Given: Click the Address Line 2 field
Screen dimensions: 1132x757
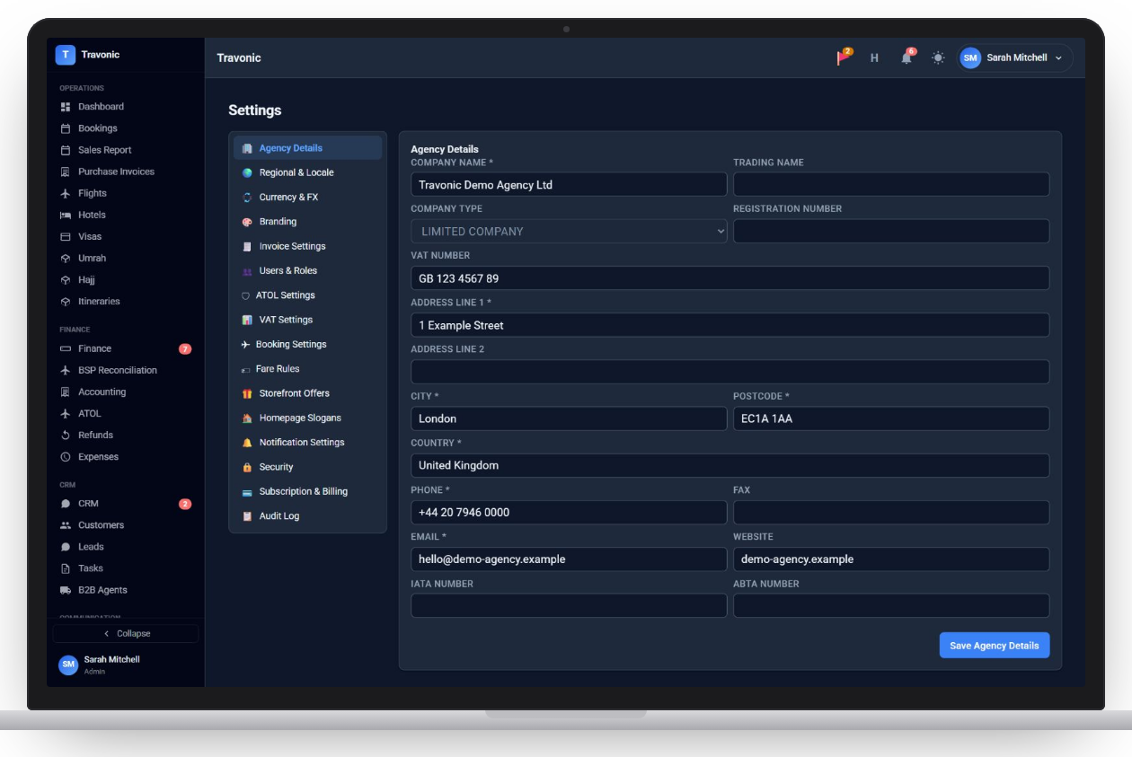Looking at the screenshot, I should [x=730, y=372].
